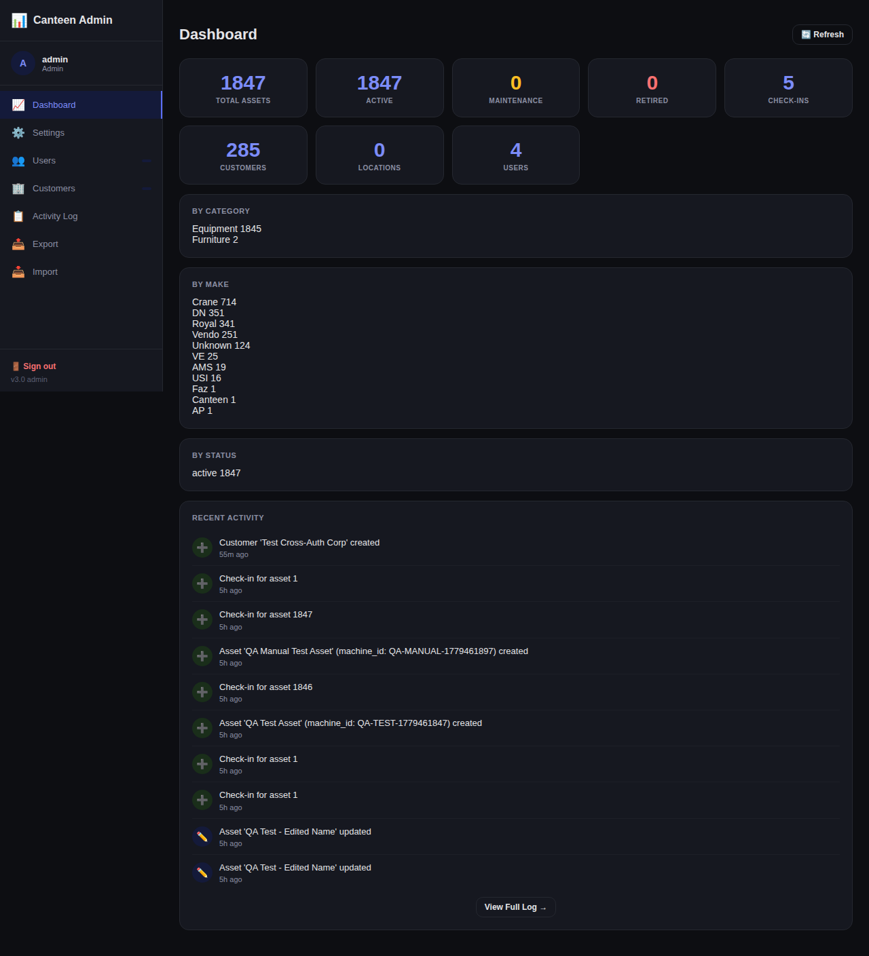The image size is (869, 956).
Task: Open Import page
Action: pos(81,272)
